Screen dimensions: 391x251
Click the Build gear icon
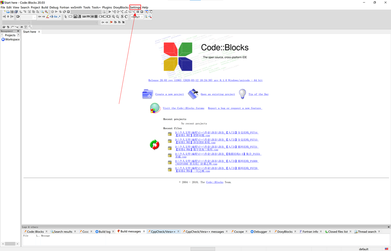click(x=52, y=12)
